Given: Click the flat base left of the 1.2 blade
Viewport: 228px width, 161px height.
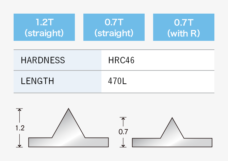Looking at the screenshot, I should [40, 142].
